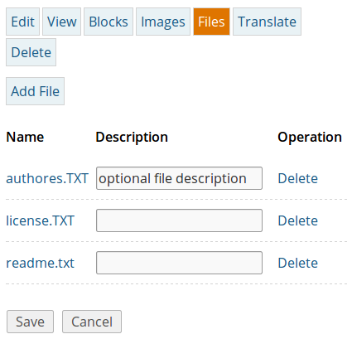The height and width of the screenshot is (339, 352).
Task: Go to the Images tab
Action: tap(163, 22)
